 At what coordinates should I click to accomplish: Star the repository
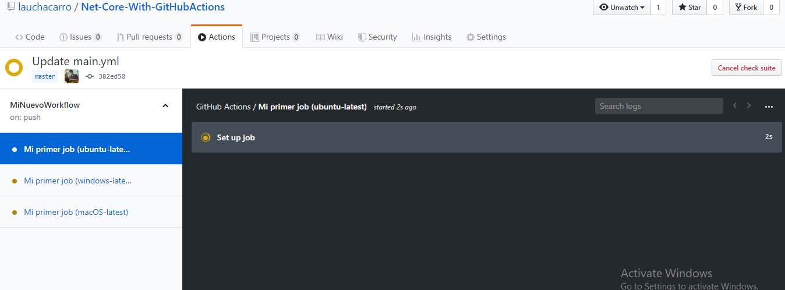click(689, 8)
